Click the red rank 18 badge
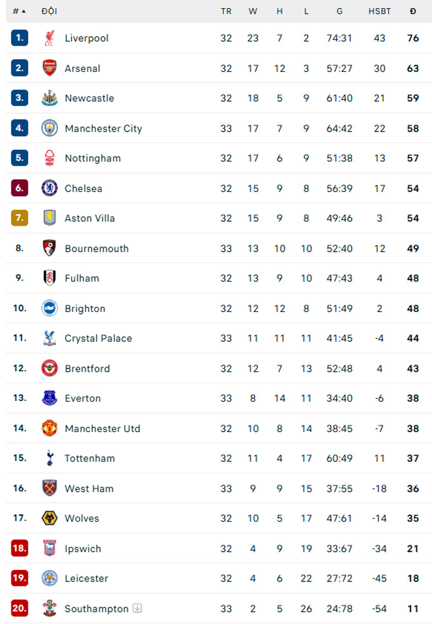The width and height of the screenshot is (432, 624). (20, 548)
